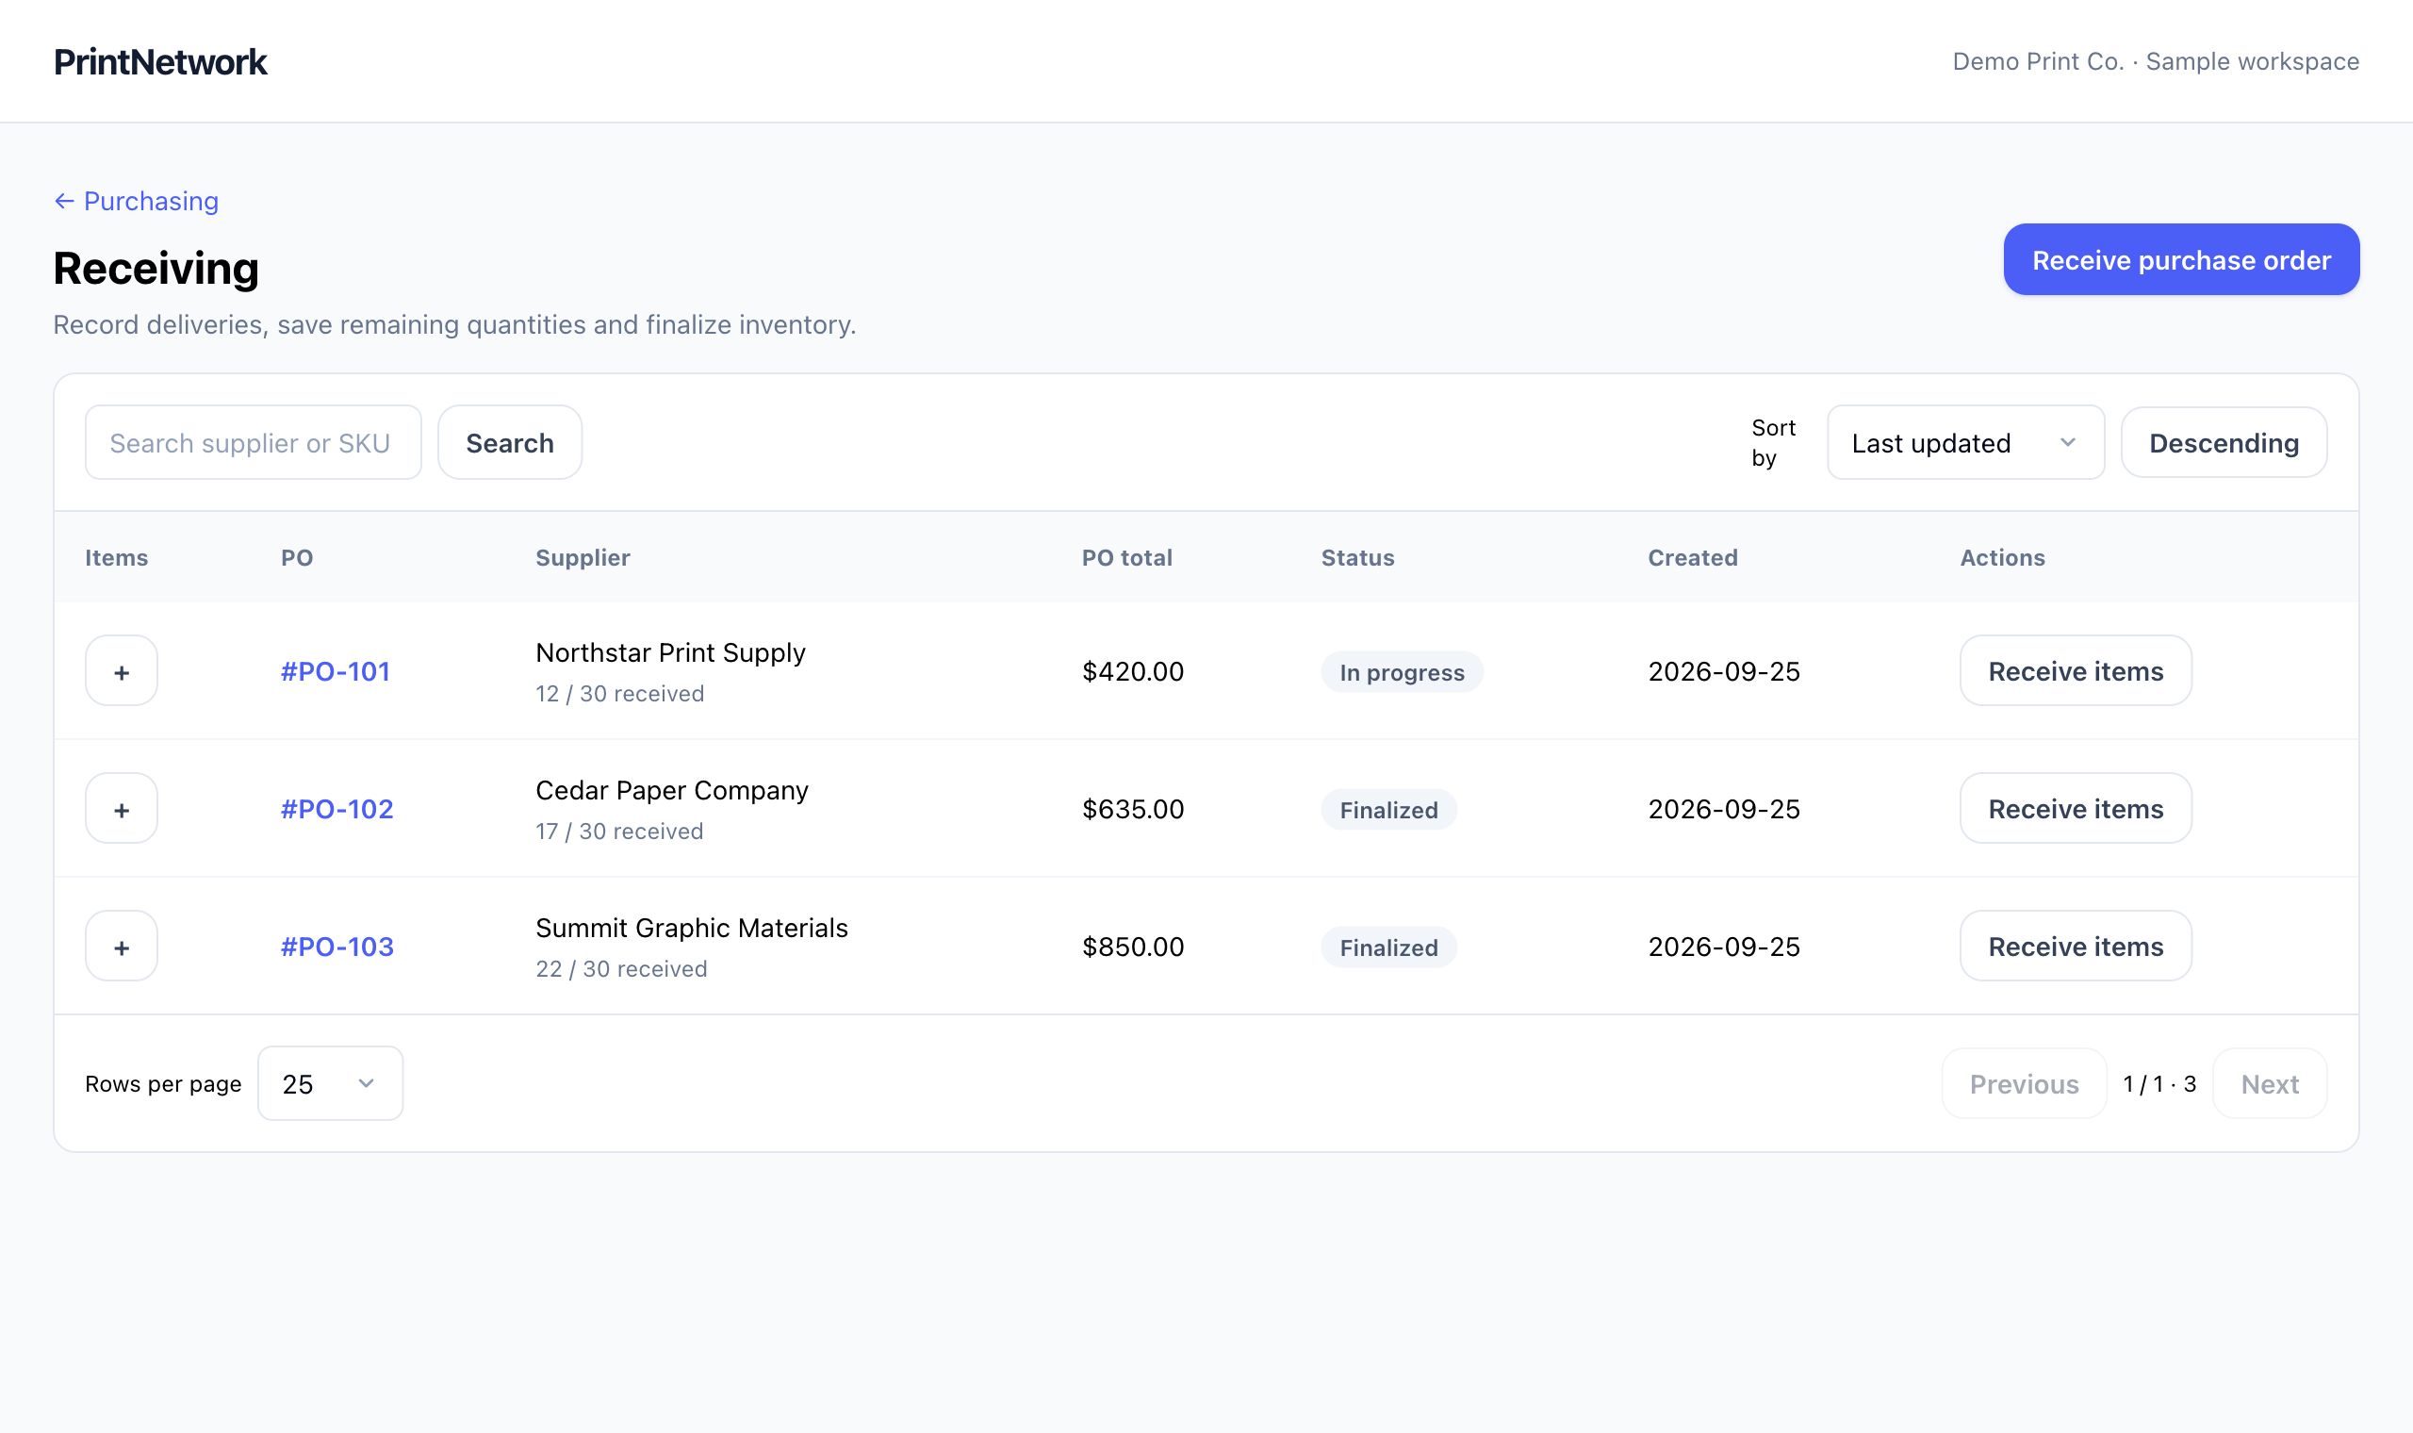2413x1433 pixels.
Task: Receive items for Summit Graphic Materials
Action: 2076,947
